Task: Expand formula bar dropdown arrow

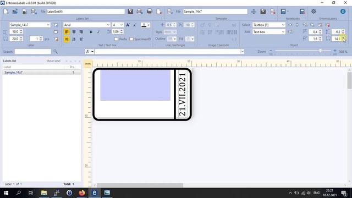Action: [242, 52]
